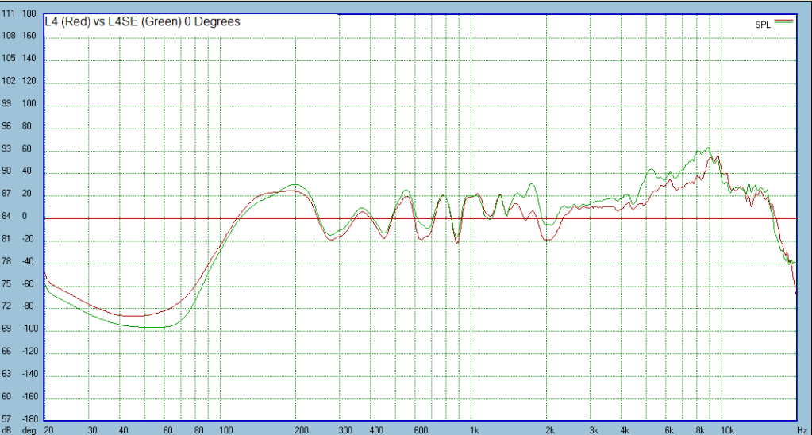Click the 66 dB axis label
This screenshot has height=435, width=812.
tap(6, 352)
